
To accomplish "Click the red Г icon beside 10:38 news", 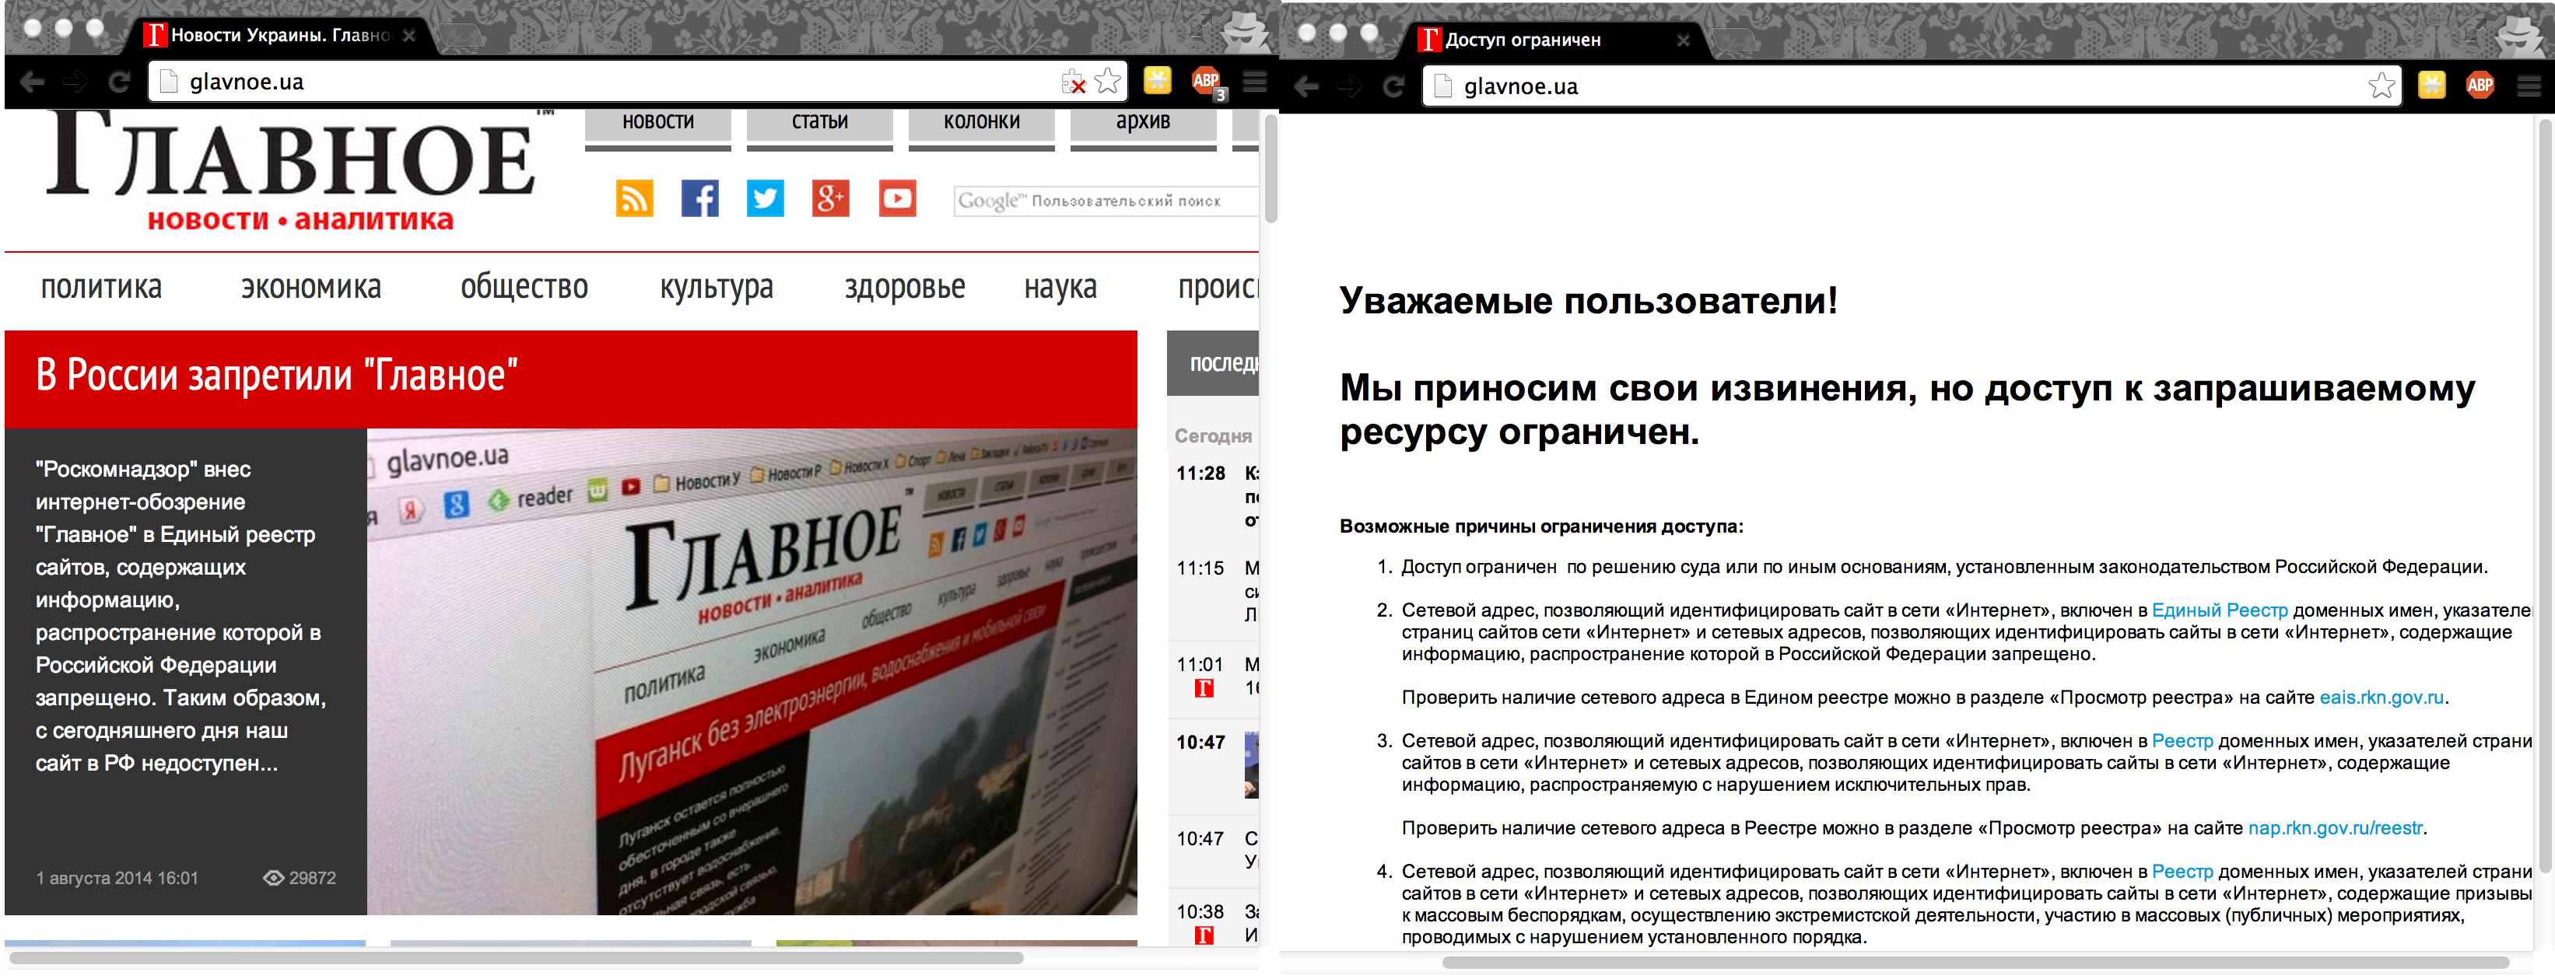I will pyautogui.click(x=1204, y=935).
